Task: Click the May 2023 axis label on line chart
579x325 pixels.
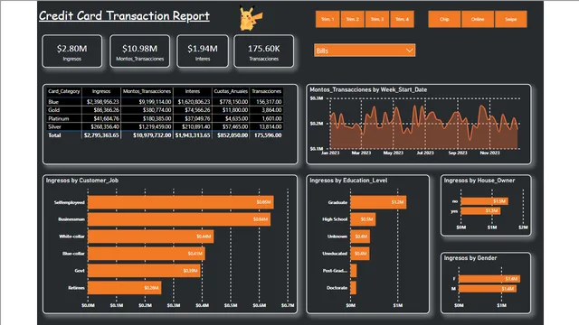Action: [x=393, y=153]
